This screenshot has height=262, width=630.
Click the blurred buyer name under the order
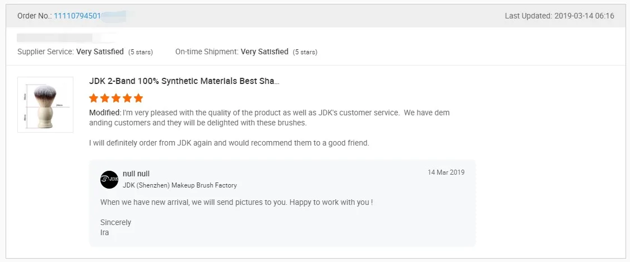(55, 38)
